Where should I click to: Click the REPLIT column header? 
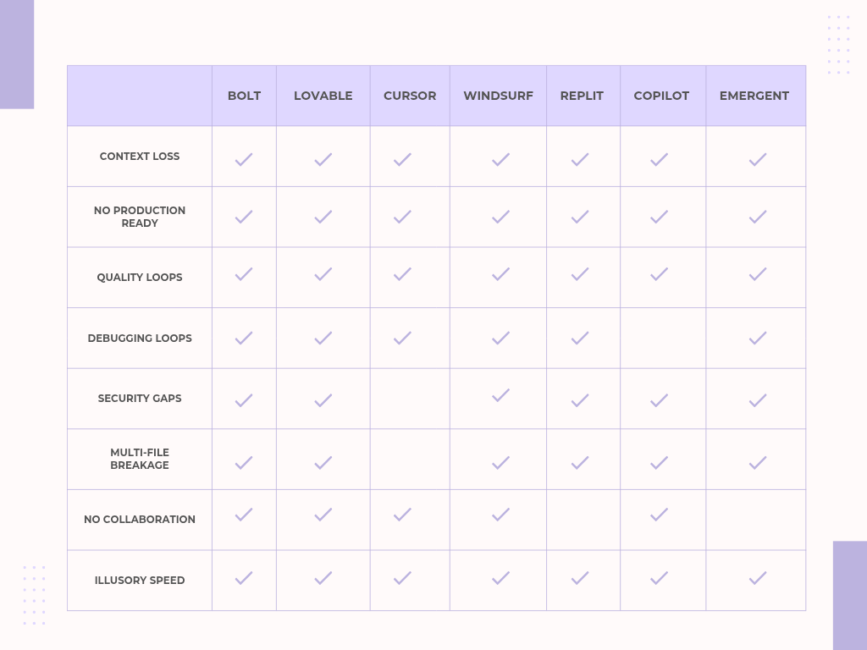582,96
